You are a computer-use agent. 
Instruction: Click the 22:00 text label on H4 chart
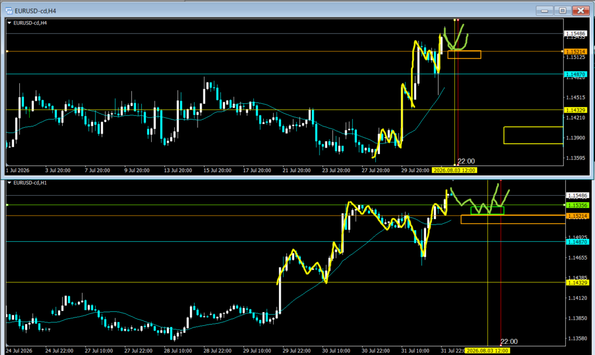click(466, 161)
